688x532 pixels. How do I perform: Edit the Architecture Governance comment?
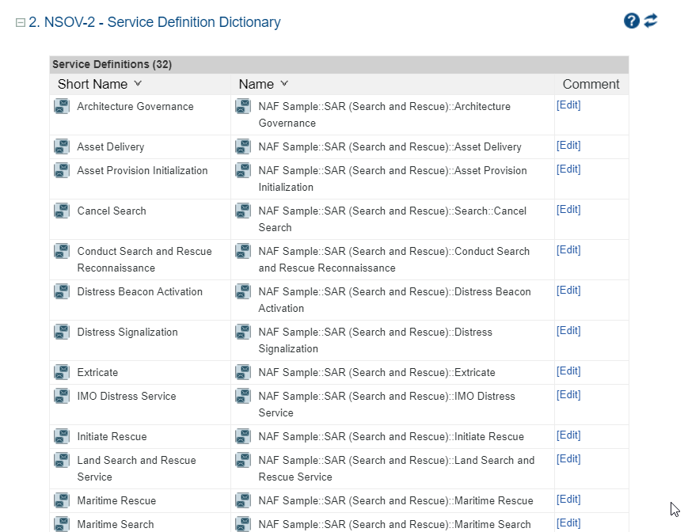[568, 105]
